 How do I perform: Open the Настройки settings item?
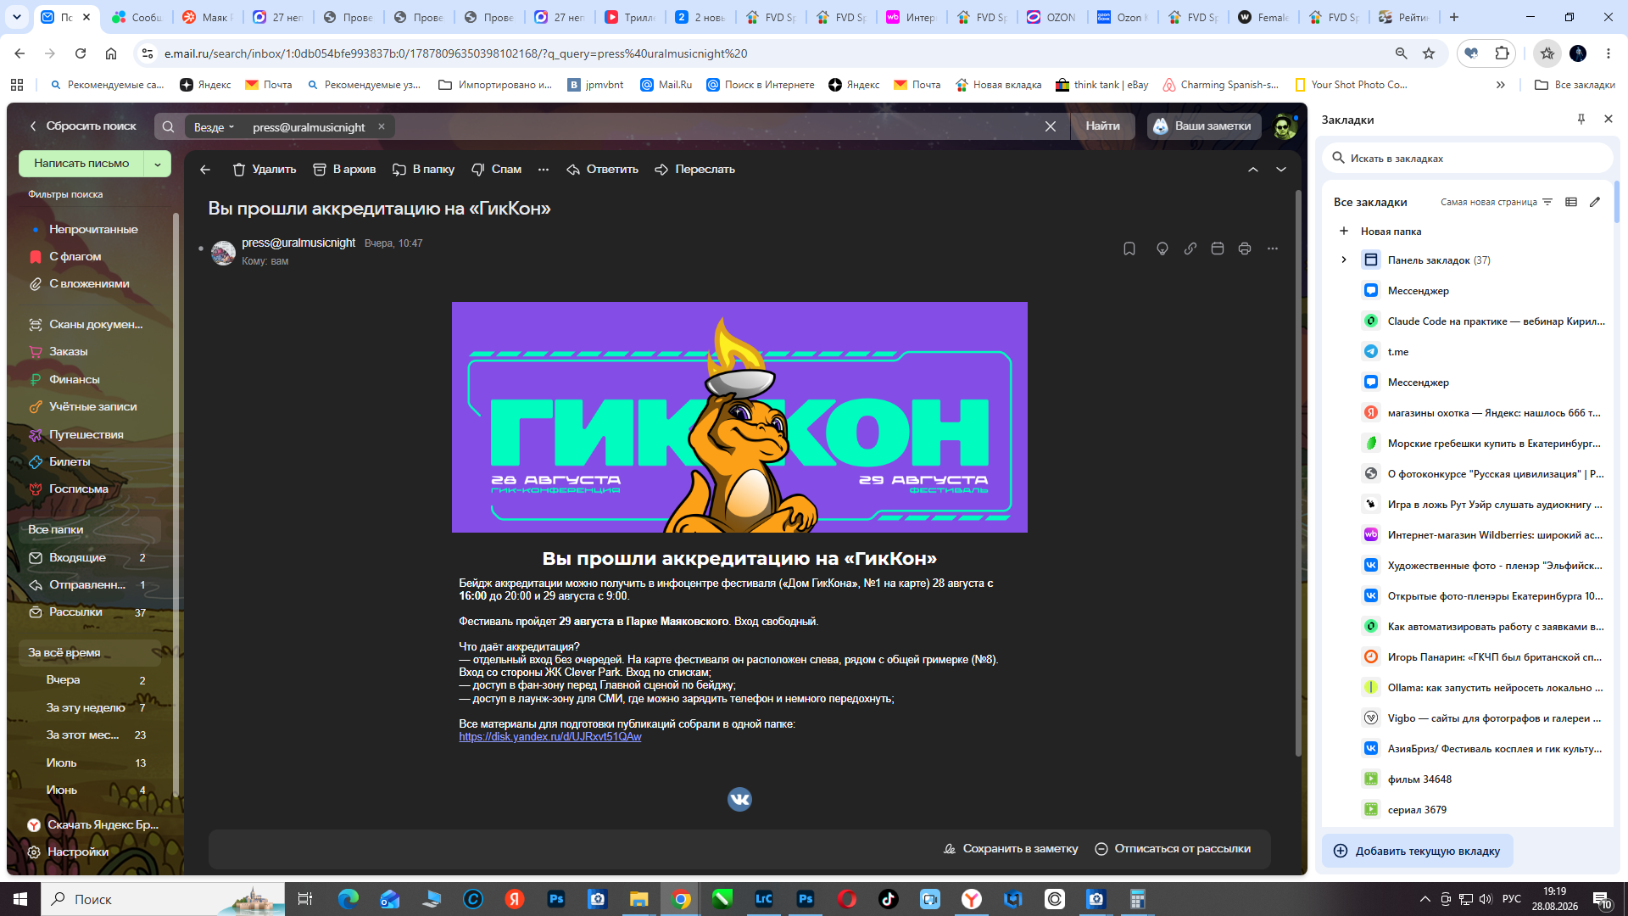click(68, 852)
